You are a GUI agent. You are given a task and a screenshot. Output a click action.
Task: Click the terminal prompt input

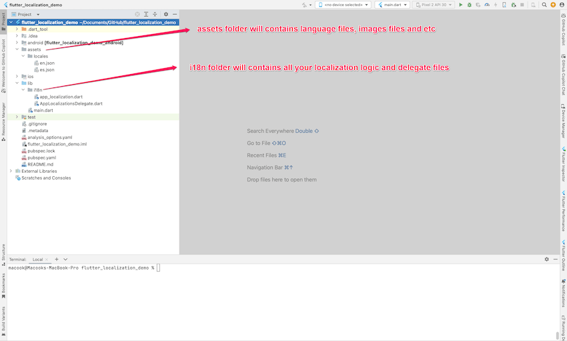(x=158, y=268)
